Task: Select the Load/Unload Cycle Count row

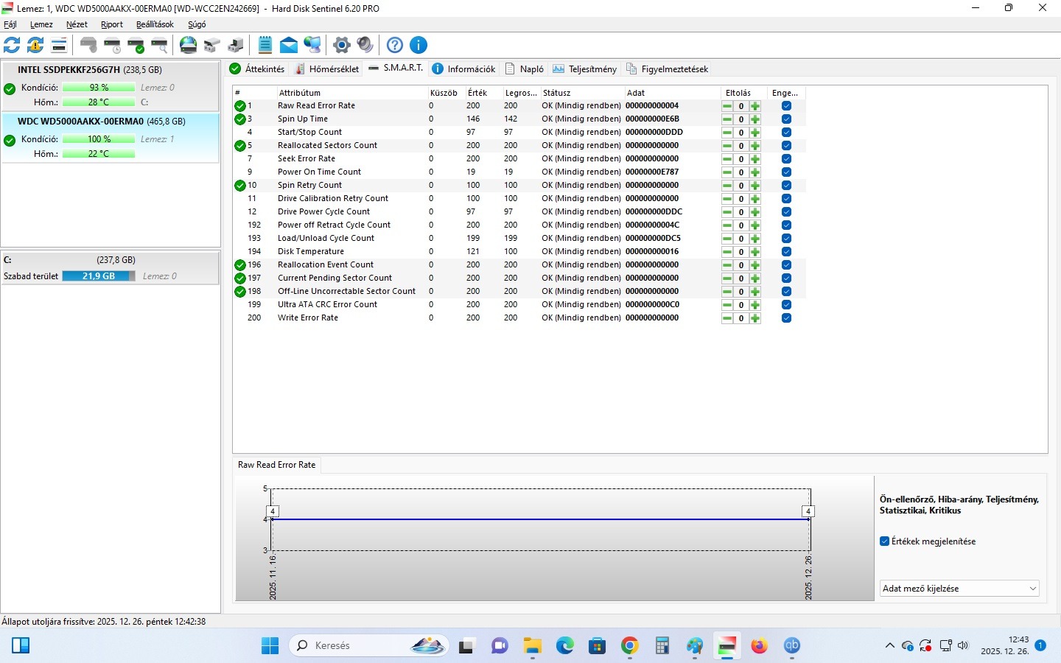Action: [x=519, y=239]
